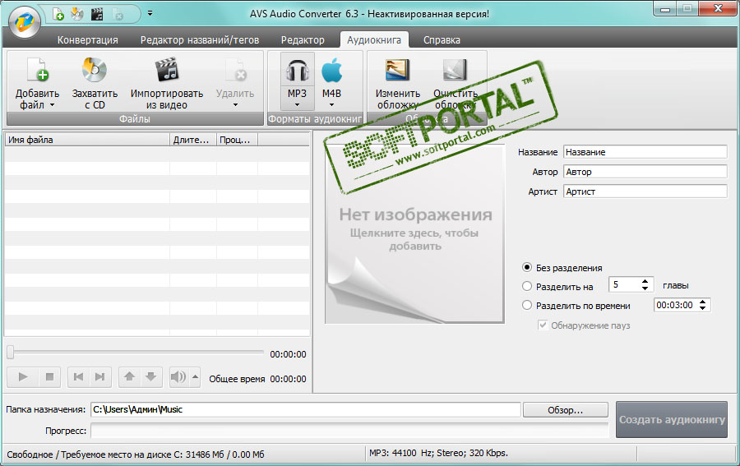Move file up with arrow button

tap(129, 377)
